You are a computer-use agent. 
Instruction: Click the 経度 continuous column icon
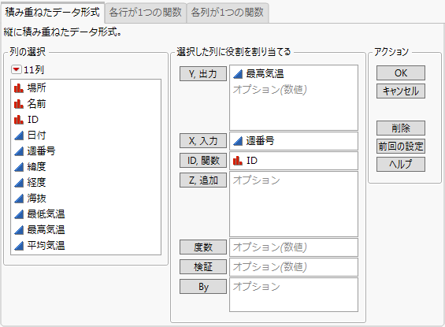tap(19, 183)
